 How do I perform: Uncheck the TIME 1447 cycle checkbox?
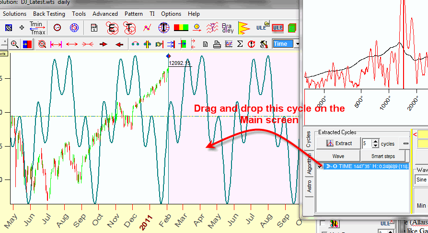point(320,166)
